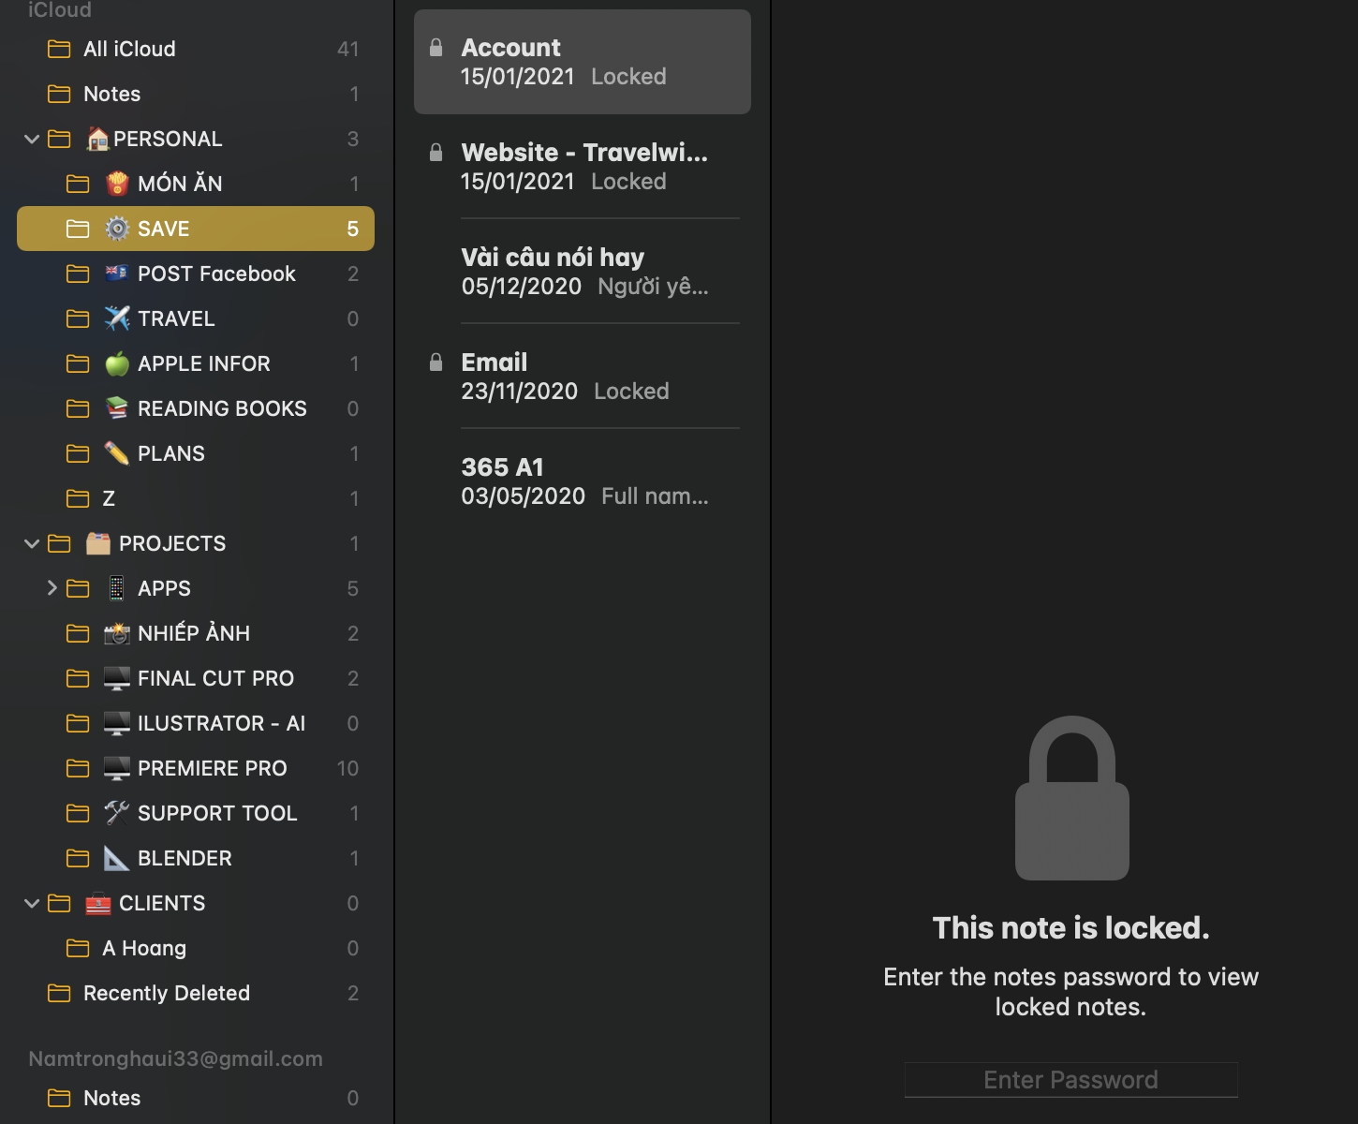Select the ILUSTRATOR - AI folder

click(196, 723)
